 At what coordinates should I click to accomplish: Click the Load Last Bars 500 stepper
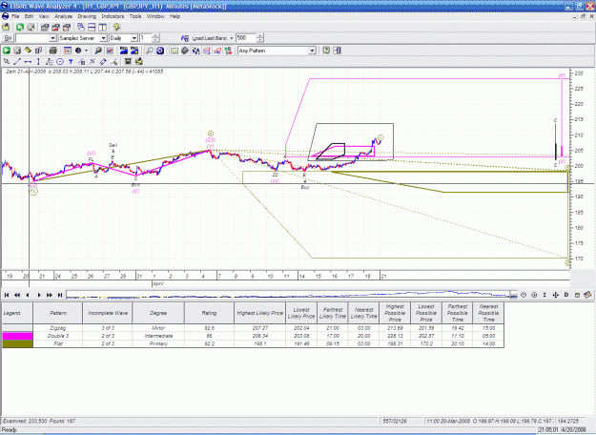(260, 38)
